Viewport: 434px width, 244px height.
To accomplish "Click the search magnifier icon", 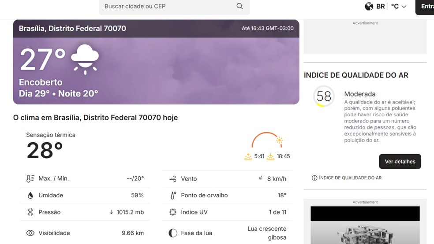I will [x=239, y=6].
